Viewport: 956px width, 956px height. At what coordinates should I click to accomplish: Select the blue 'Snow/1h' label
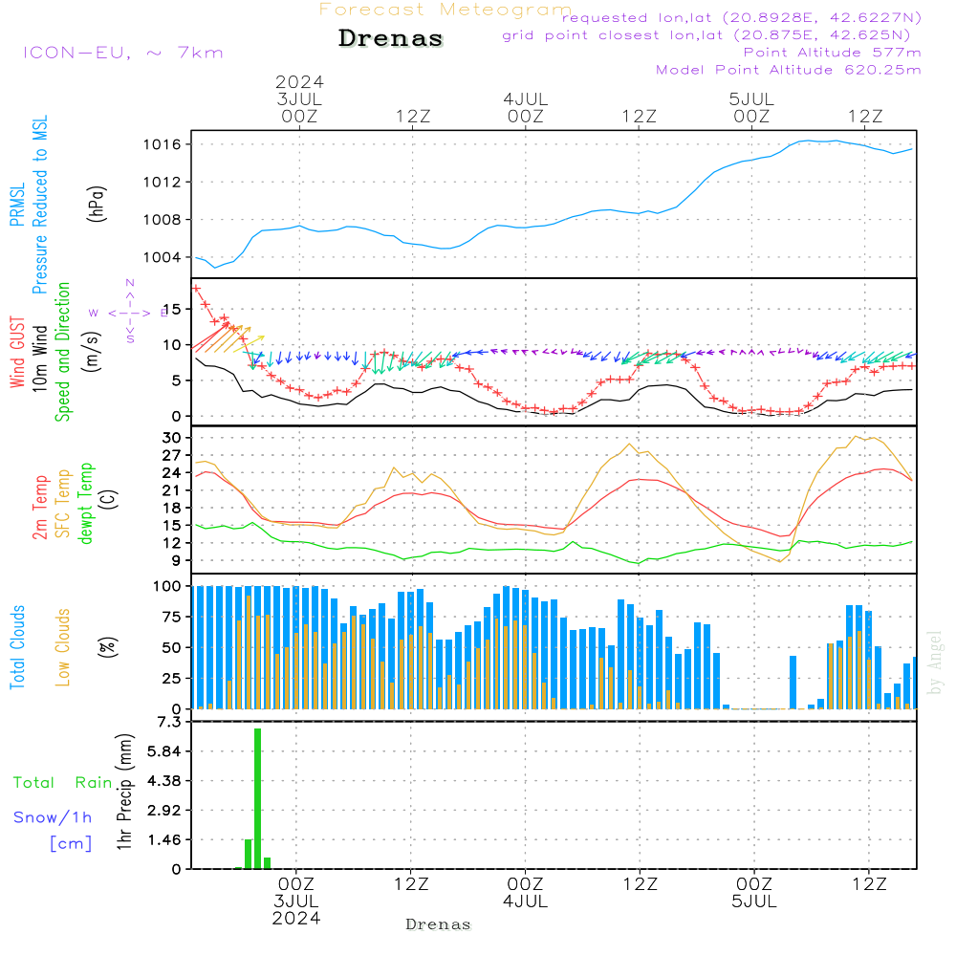pos(53,817)
